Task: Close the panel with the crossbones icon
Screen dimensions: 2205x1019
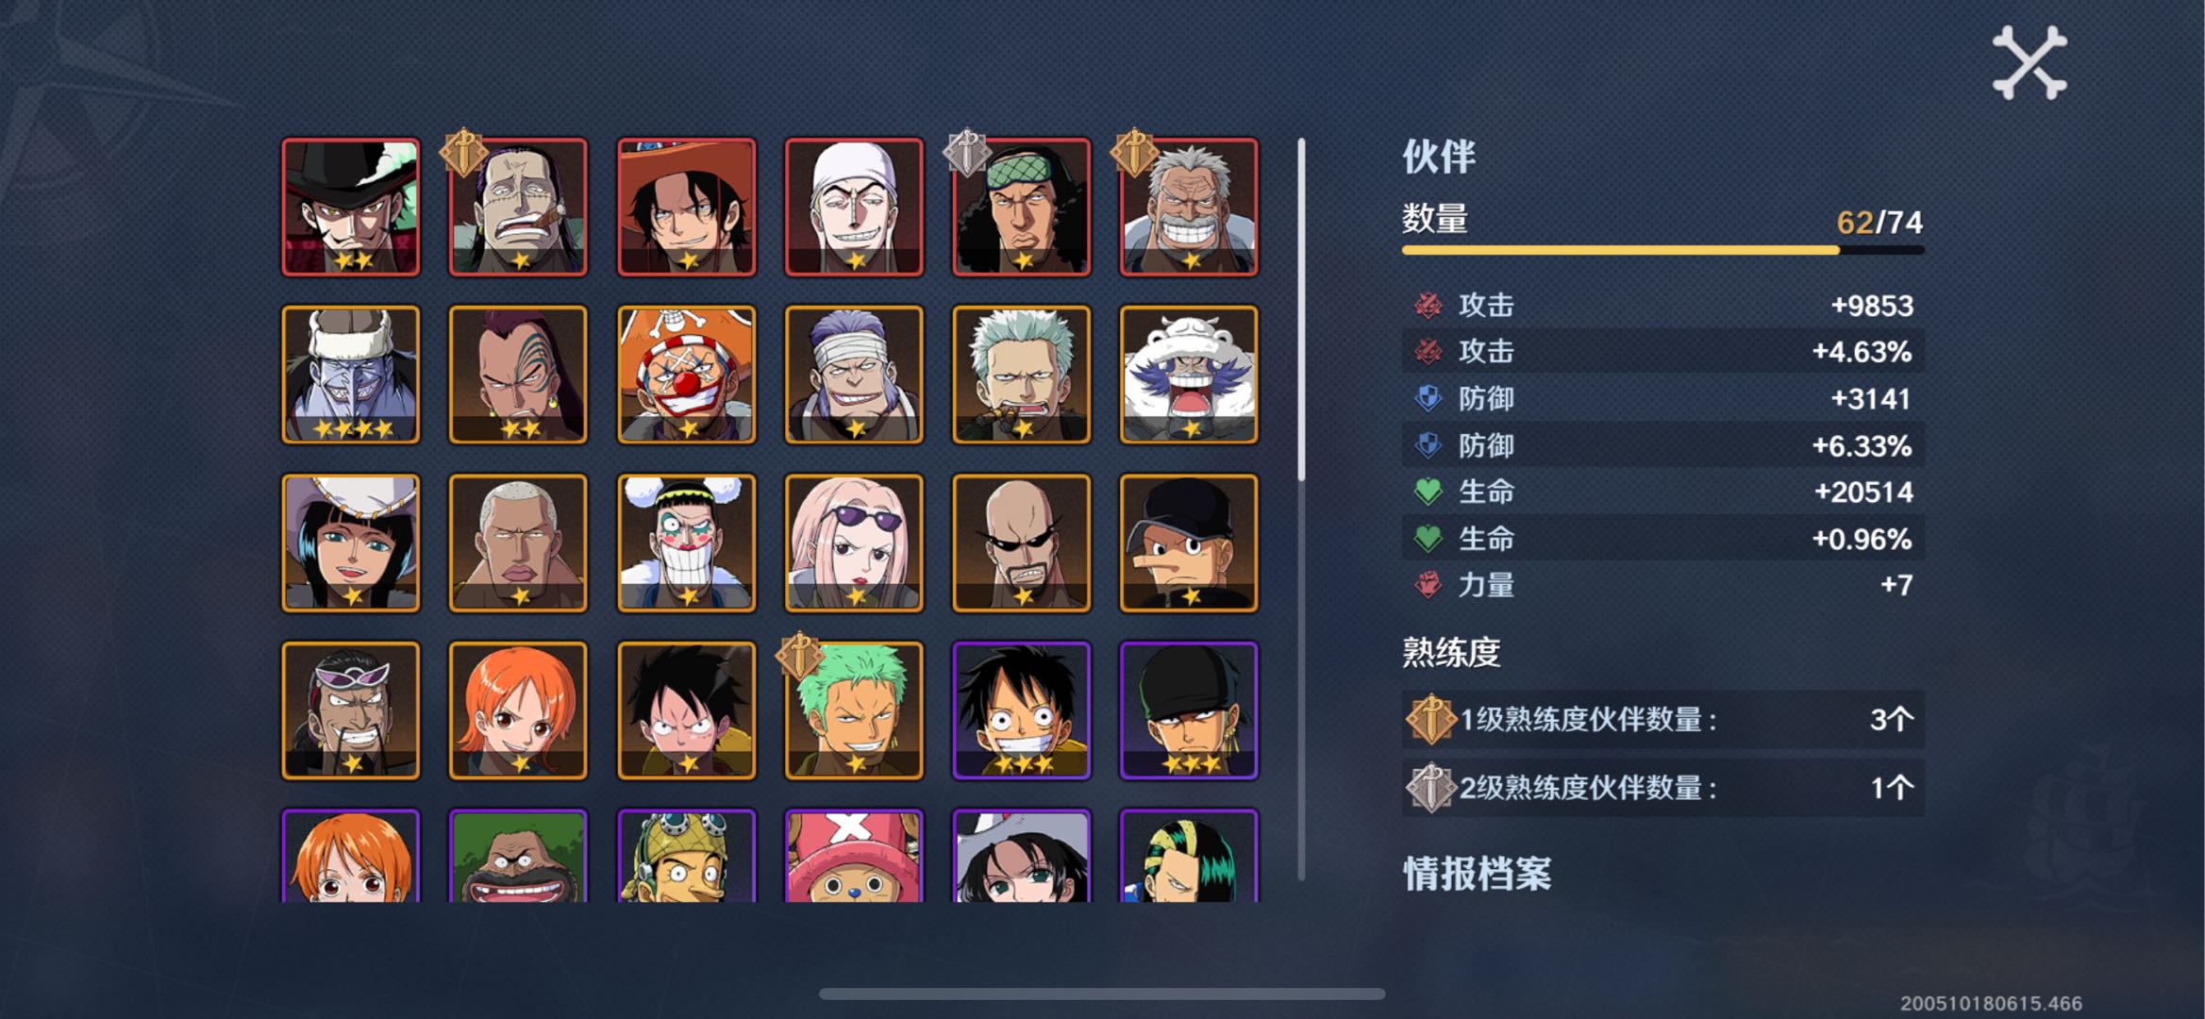Action: pyautogui.click(x=2029, y=63)
